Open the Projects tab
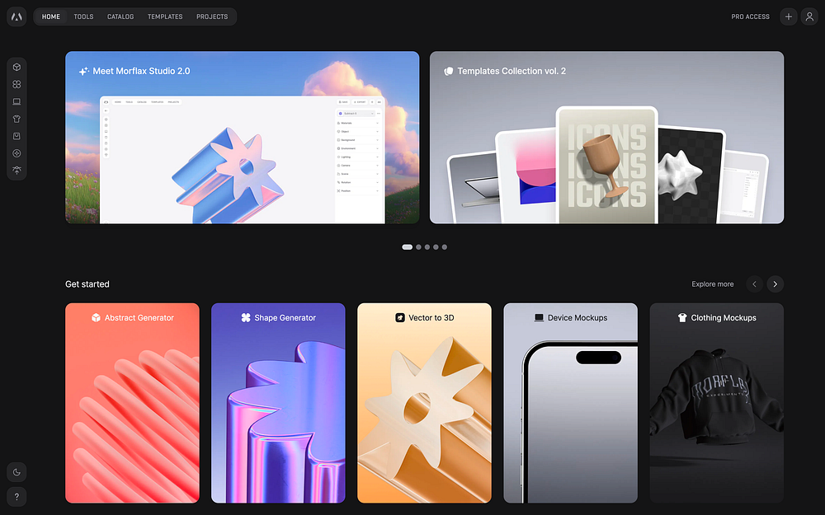825x515 pixels. pos(212,16)
